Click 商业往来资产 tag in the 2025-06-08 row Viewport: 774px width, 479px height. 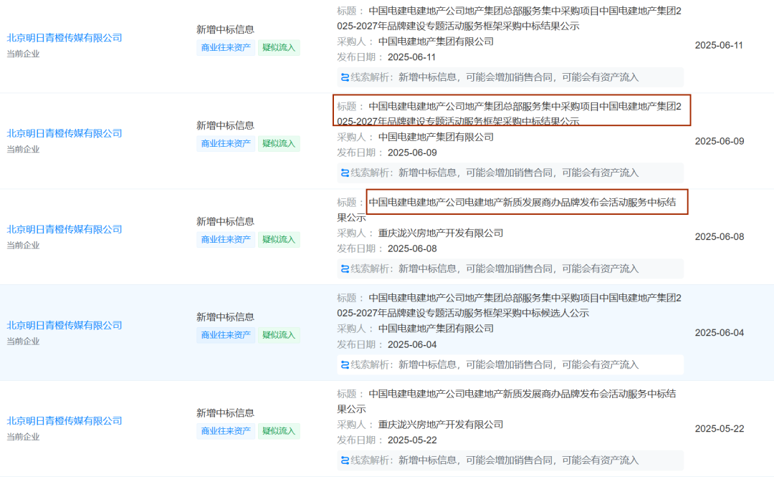pos(226,240)
